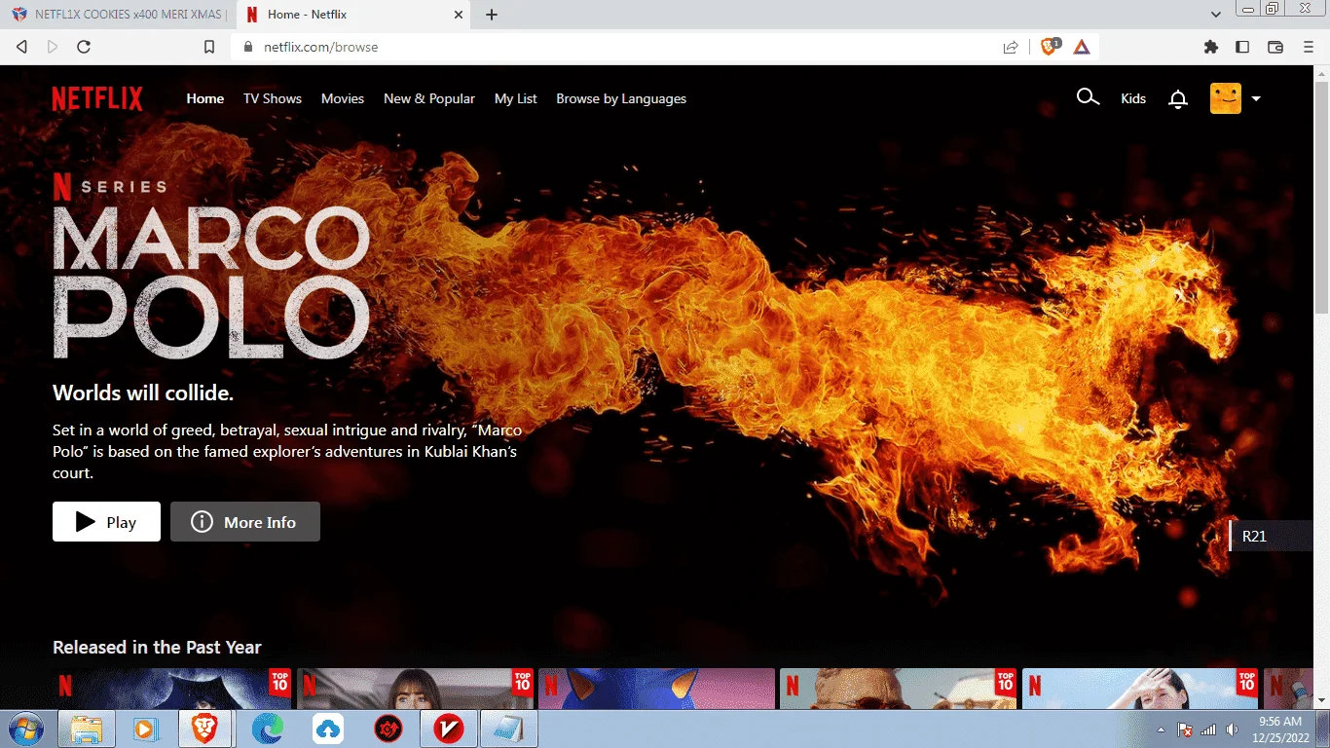Open Microsoft Edge from the taskbar
Image resolution: width=1330 pixels, height=748 pixels.
[x=267, y=729]
